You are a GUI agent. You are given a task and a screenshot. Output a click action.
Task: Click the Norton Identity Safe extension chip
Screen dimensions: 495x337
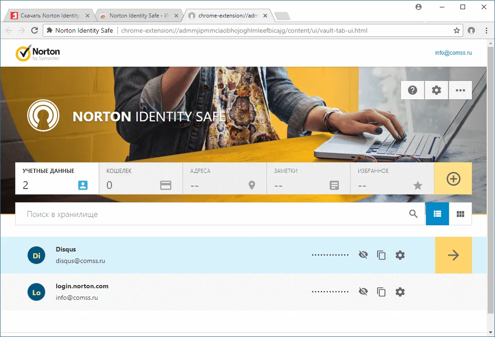click(x=80, y=30)
